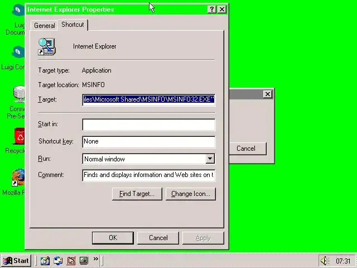357x268 pixels.
Task: Expand the Quick Launch overflow chevron
Action: pos(96,259)
